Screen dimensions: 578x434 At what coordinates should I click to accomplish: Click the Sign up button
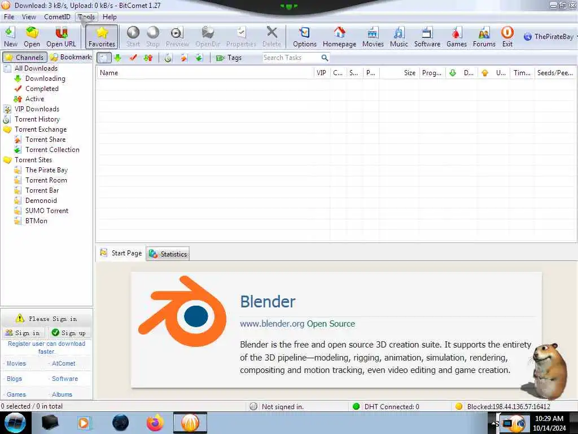pos(69,333)
